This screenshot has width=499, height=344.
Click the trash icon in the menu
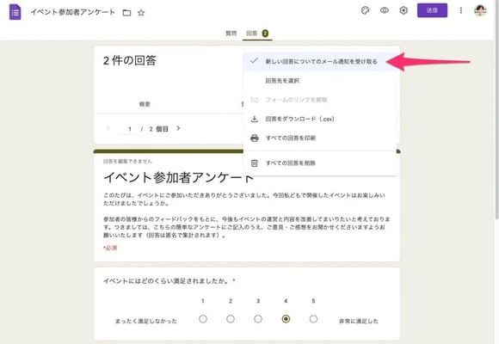(x=255, y=163)
